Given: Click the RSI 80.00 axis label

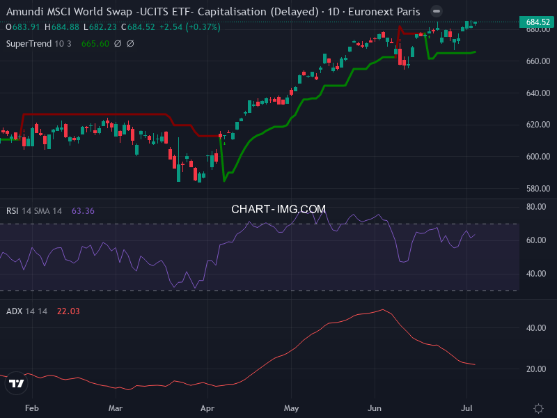Looking at the screenshot, I should tap(536, 207).
